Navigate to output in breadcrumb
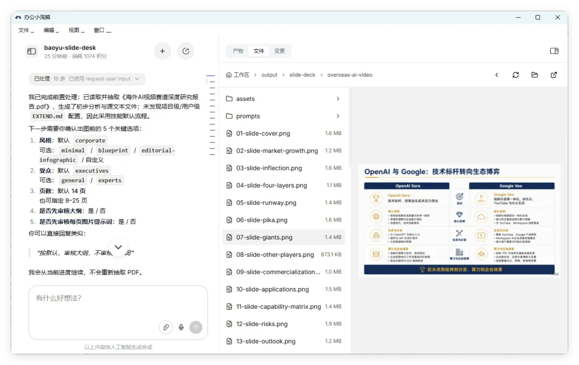The image size is (579, 365). click(269, 75)
